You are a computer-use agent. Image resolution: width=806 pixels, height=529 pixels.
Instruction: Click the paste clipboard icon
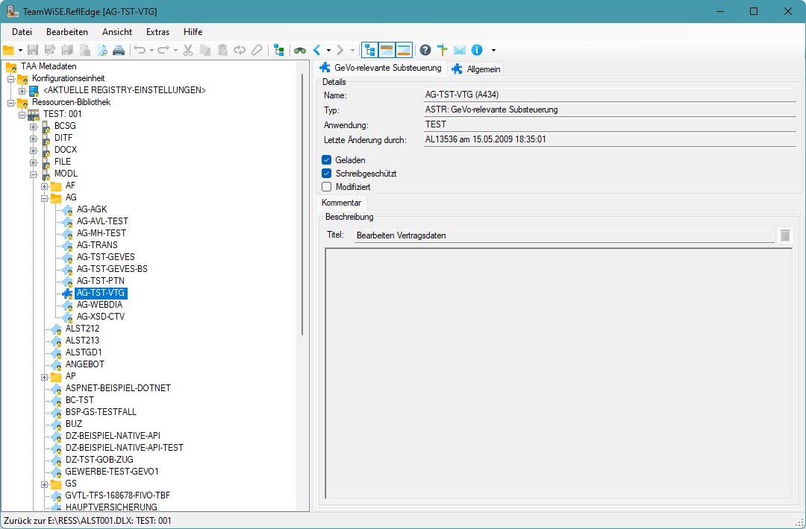point(222,50)
